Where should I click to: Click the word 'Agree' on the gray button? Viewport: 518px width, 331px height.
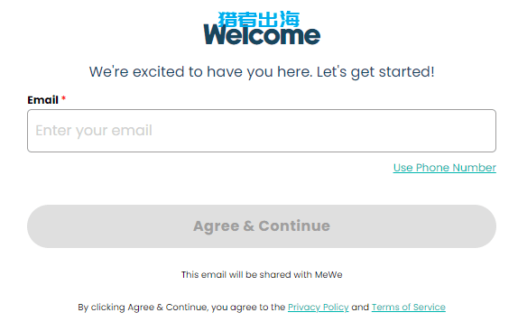[x=216, y=227]
